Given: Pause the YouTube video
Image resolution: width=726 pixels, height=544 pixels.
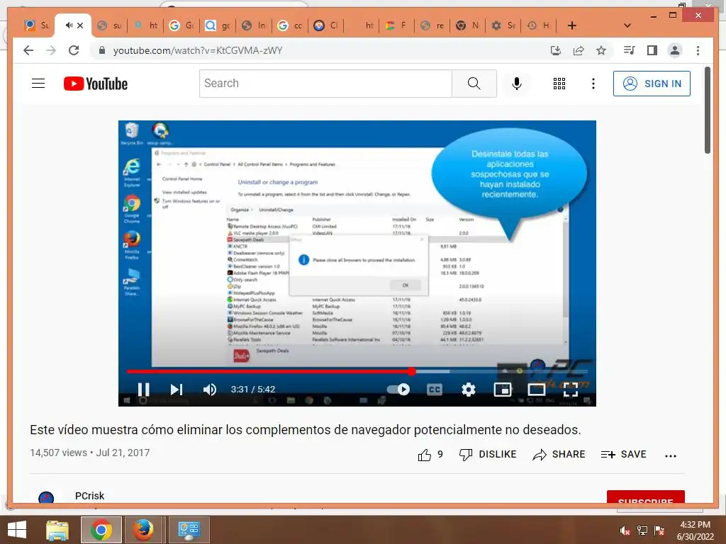Looking at the screenshot, I should coord(143,390).
